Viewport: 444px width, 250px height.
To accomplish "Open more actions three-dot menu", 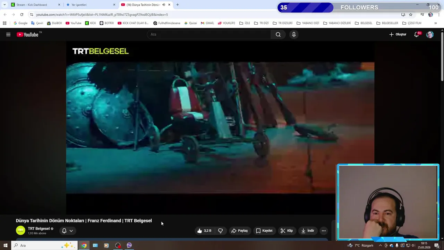I will (x=324, y=231).
